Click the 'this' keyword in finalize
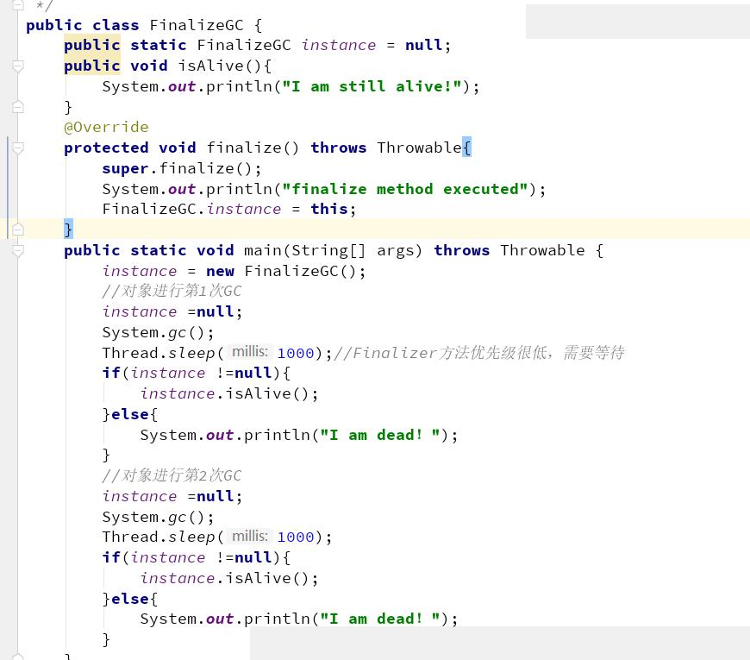 [x=329, y=209]
